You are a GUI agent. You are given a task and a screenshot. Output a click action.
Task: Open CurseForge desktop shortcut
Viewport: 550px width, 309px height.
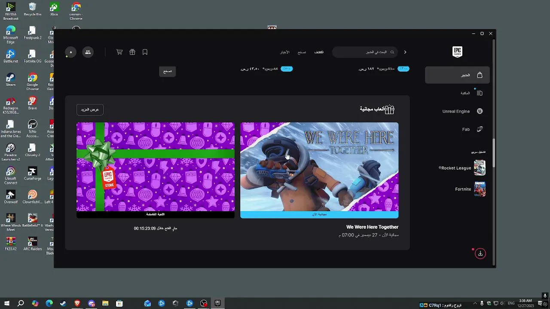(33, 174)
